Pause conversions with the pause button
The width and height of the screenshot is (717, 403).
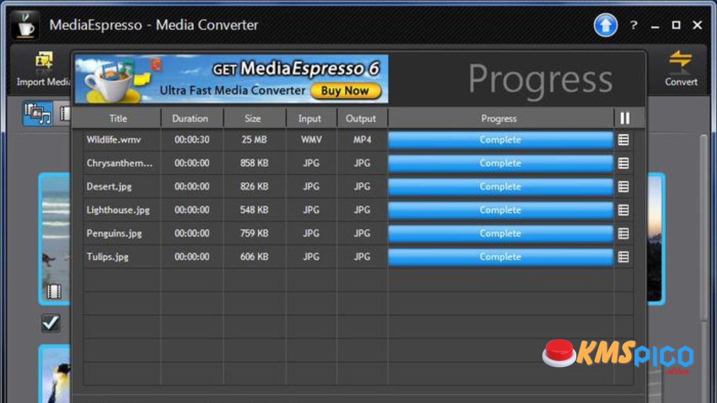[x=625, y=118]
